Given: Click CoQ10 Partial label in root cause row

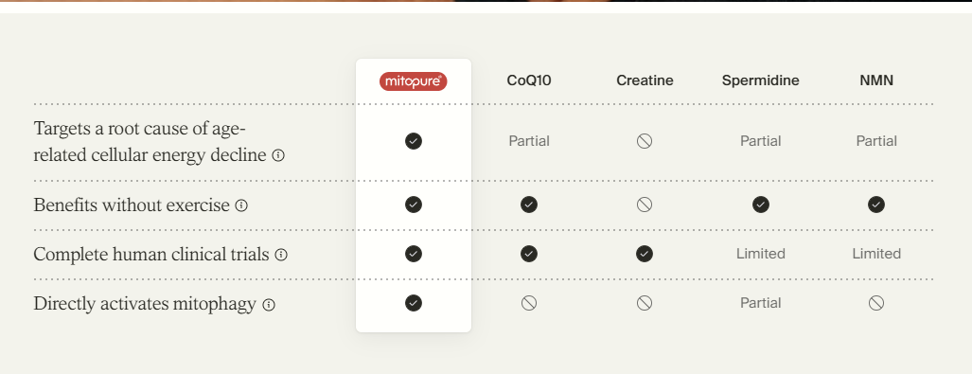Looking at the screenshot, I should click(529, 141).
